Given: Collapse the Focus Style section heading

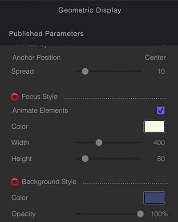Looking at the screenshot, I should (x=40, y=97).
